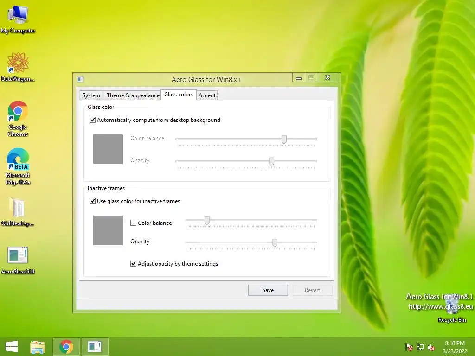This screenshot has height=356, width=475.
Task: Open the Accent tab
Action: click(x=207, y=95)
